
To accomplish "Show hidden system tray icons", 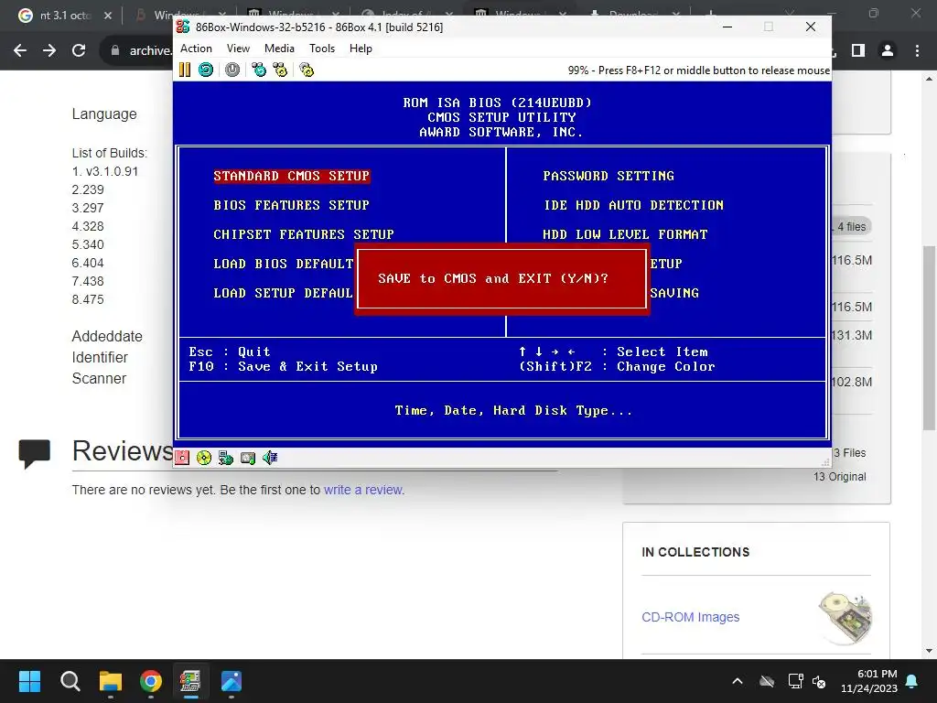I will coord(738,681).
